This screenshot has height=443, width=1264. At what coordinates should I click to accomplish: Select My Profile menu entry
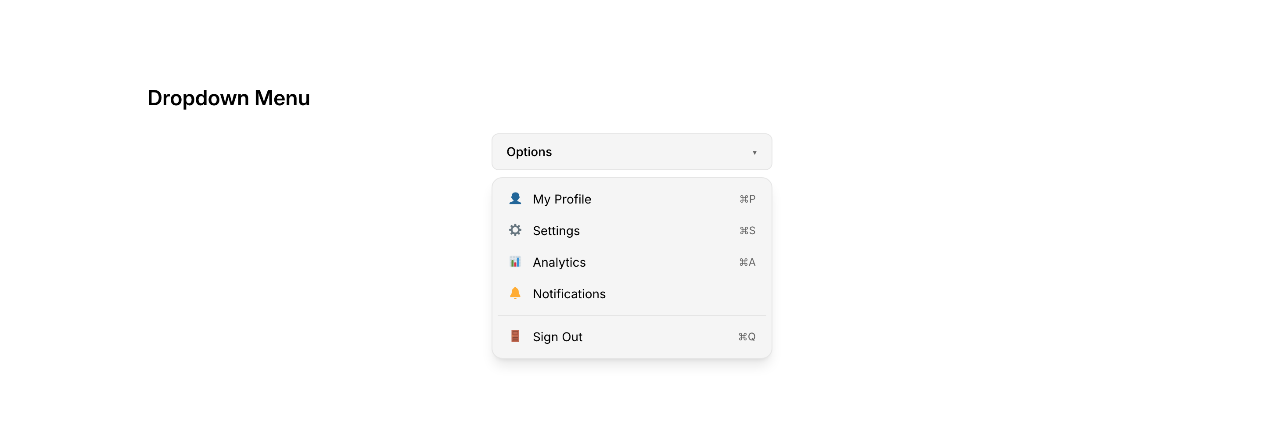(x=562, y=199)
